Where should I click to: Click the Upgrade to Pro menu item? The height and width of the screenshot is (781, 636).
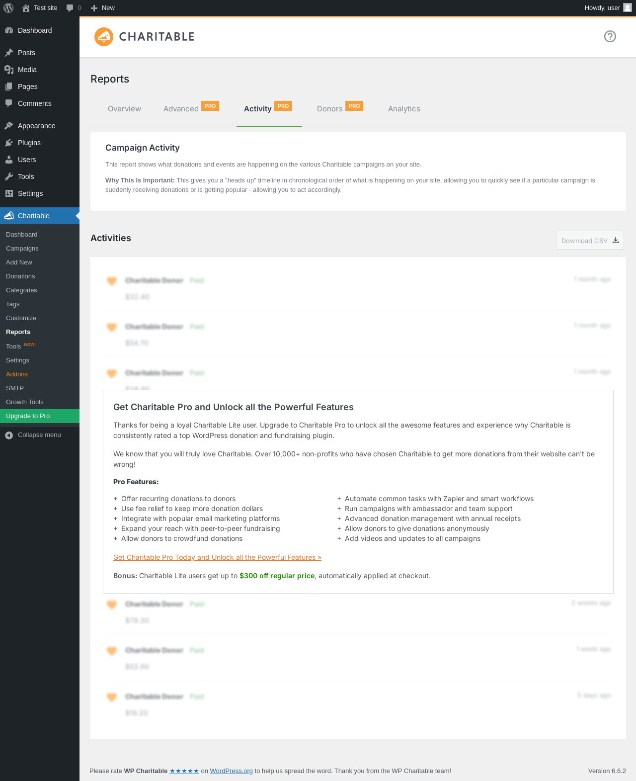click(40, 416)
